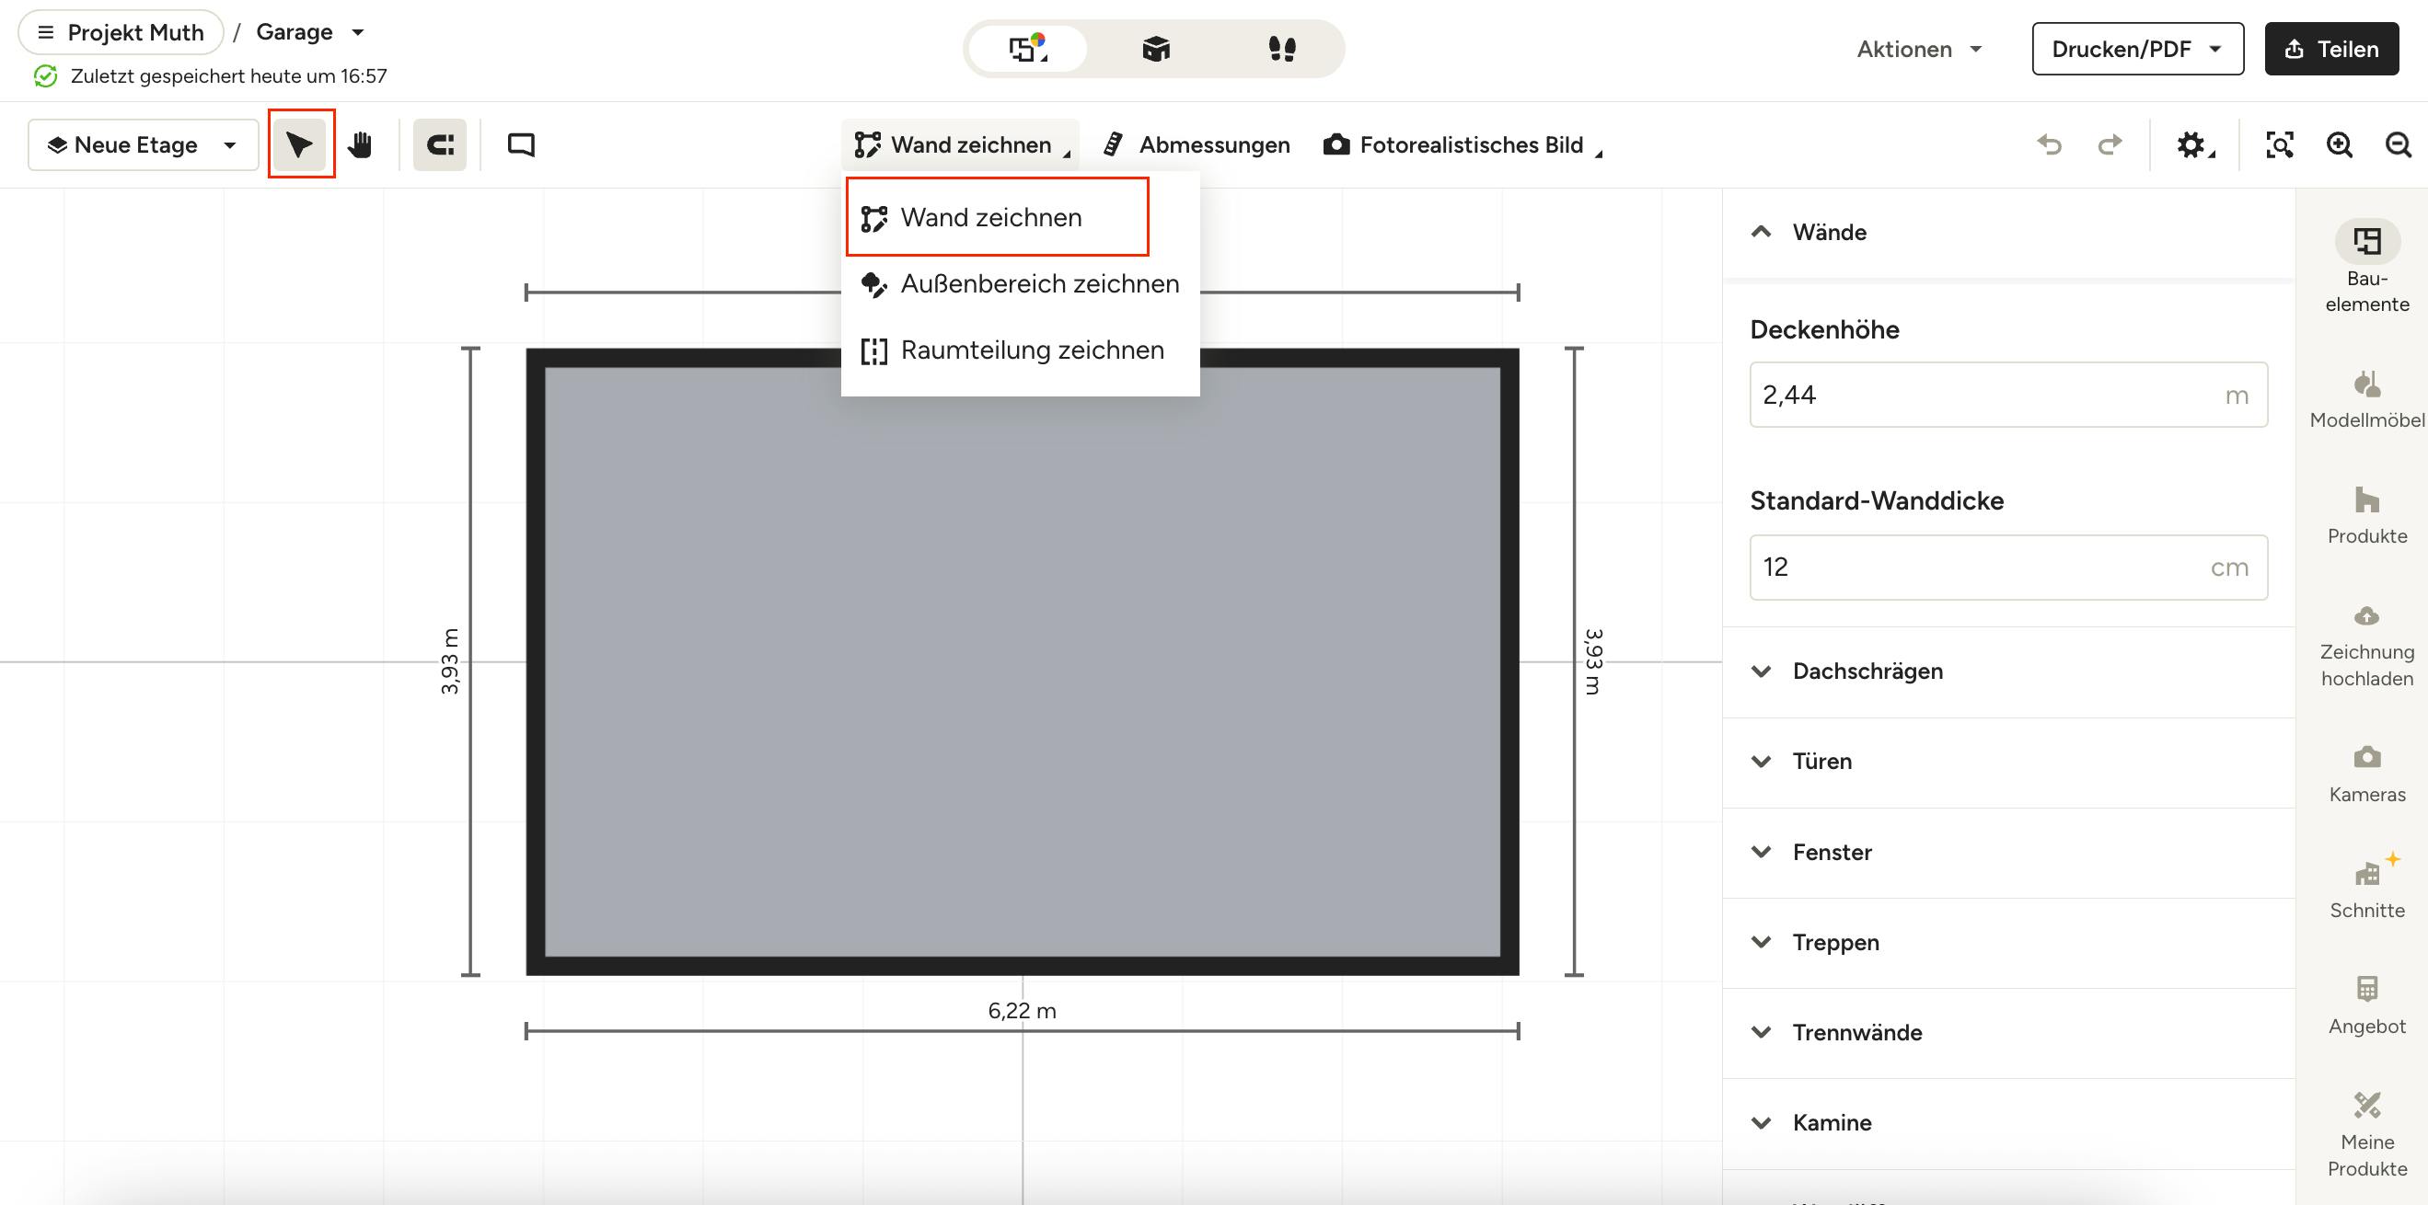
Task: Switch to footsteps walkthrough view
Action: coord(1282,48)
